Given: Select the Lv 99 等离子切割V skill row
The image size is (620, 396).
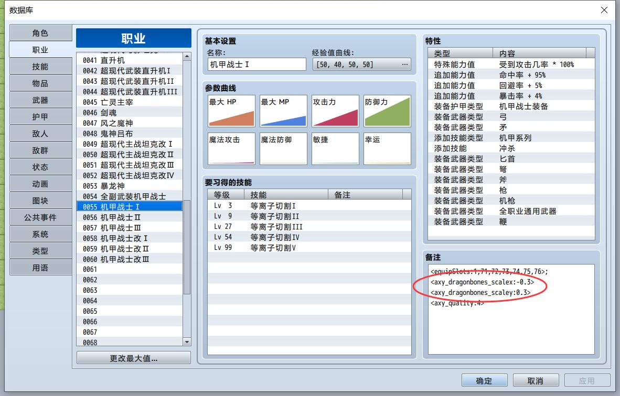Looking at the screenshot, I should (309, 248).
